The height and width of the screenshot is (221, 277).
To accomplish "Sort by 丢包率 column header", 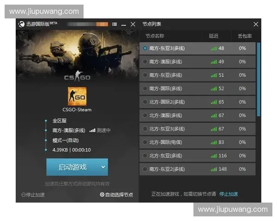I will coord(245,36).
